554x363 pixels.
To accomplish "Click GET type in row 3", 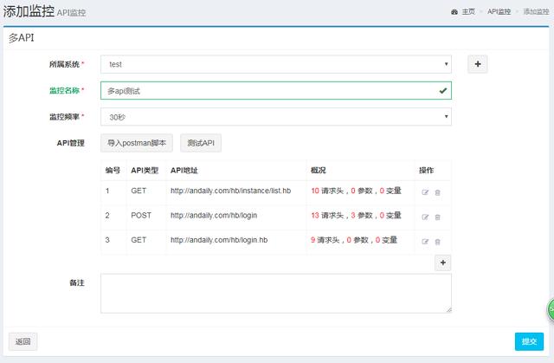I will point(138,240).
